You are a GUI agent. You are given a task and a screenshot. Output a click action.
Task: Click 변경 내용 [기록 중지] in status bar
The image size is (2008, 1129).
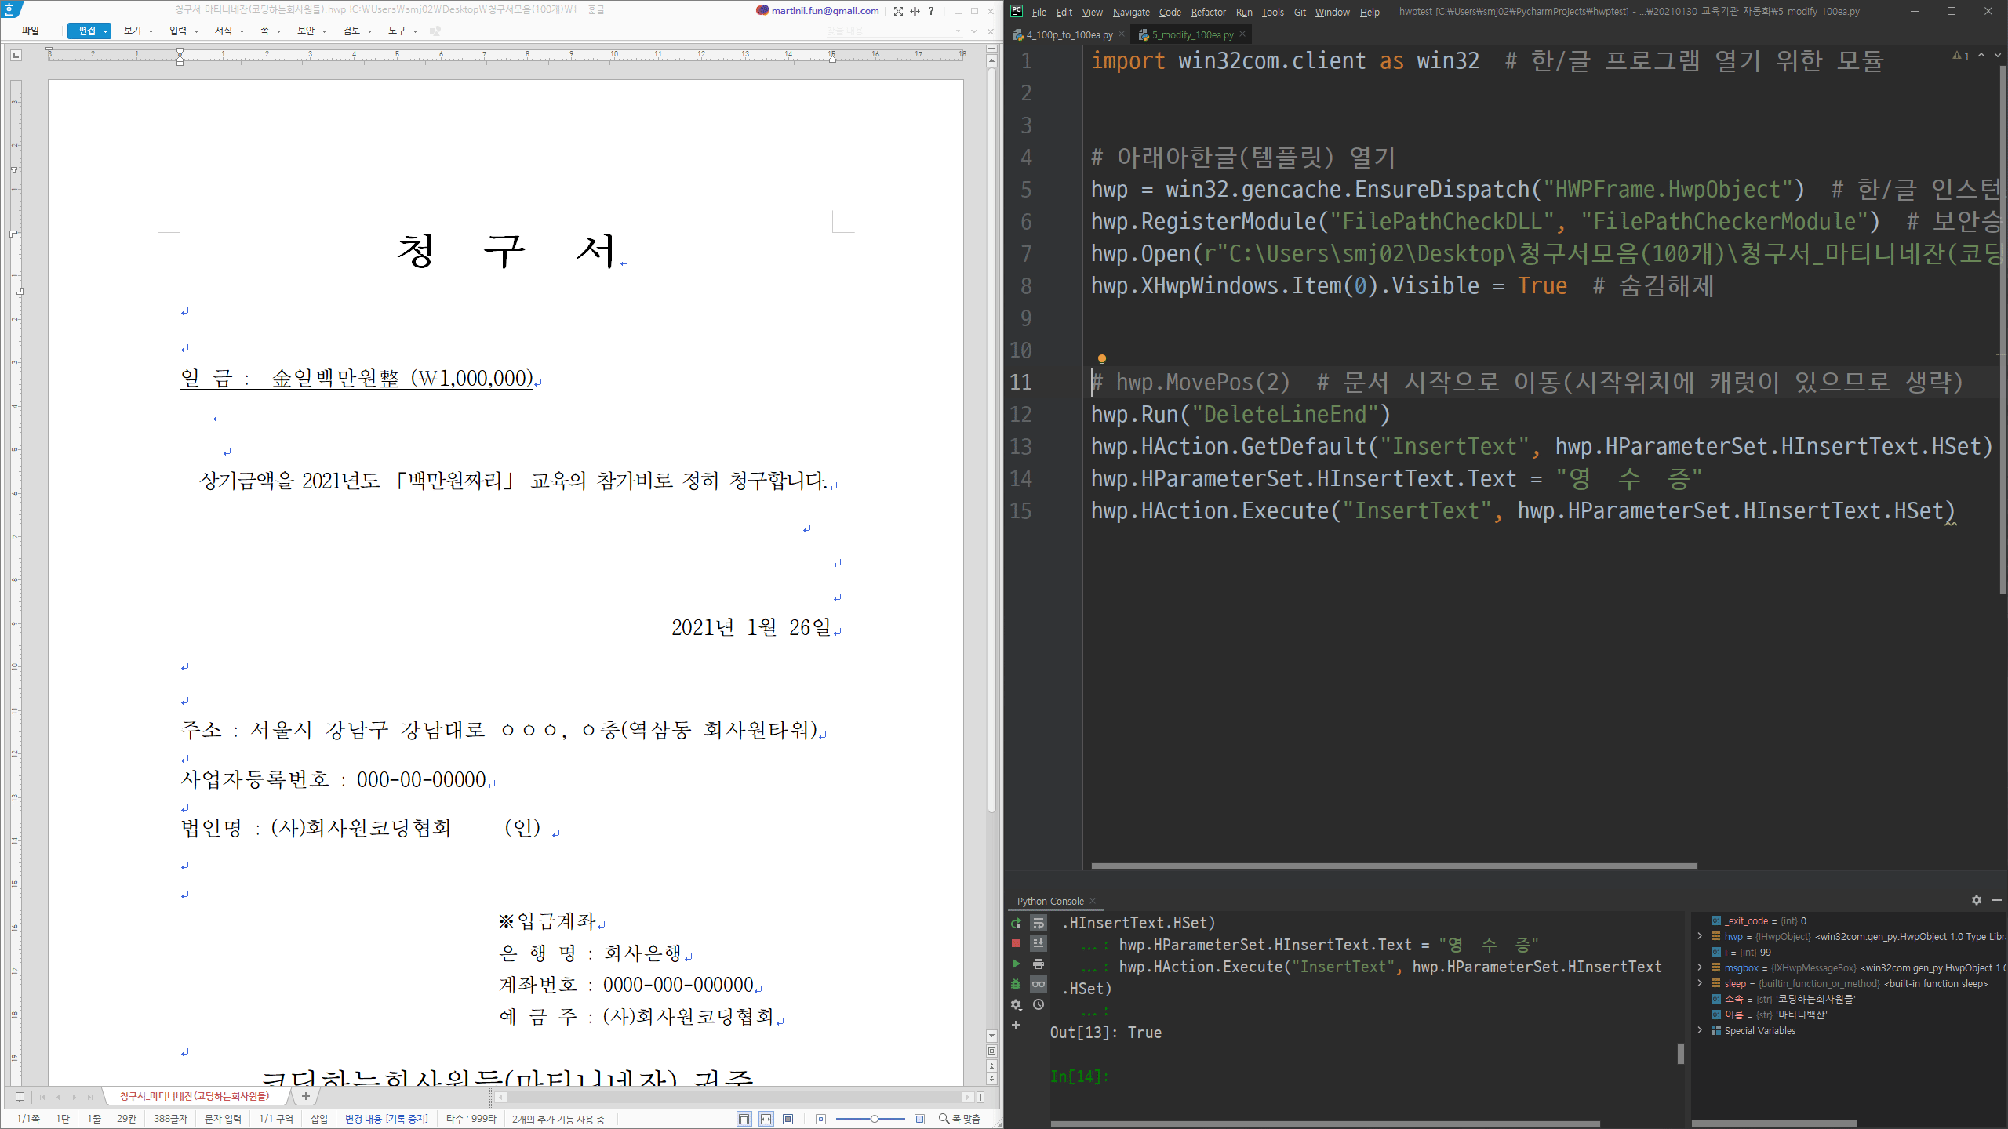click(386, 1119)
